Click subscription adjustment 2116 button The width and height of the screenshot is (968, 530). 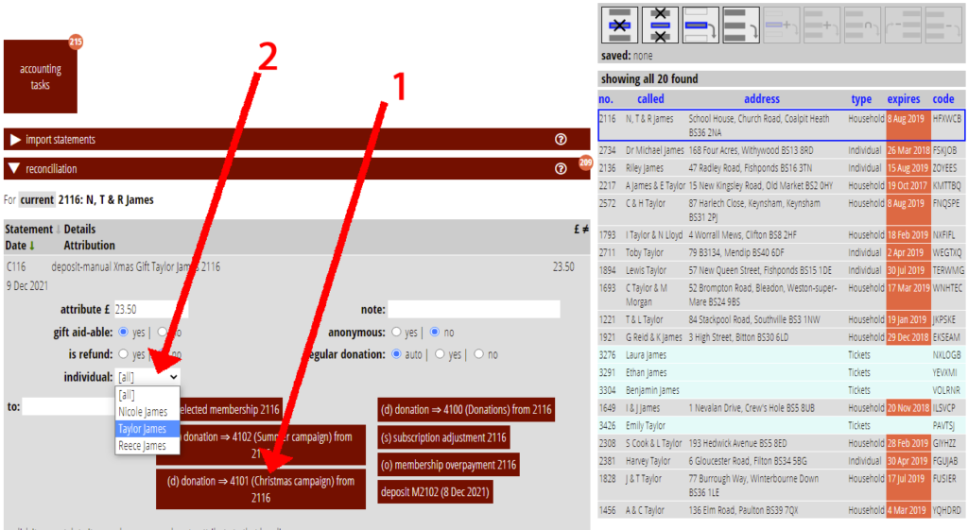pos(443,437)
